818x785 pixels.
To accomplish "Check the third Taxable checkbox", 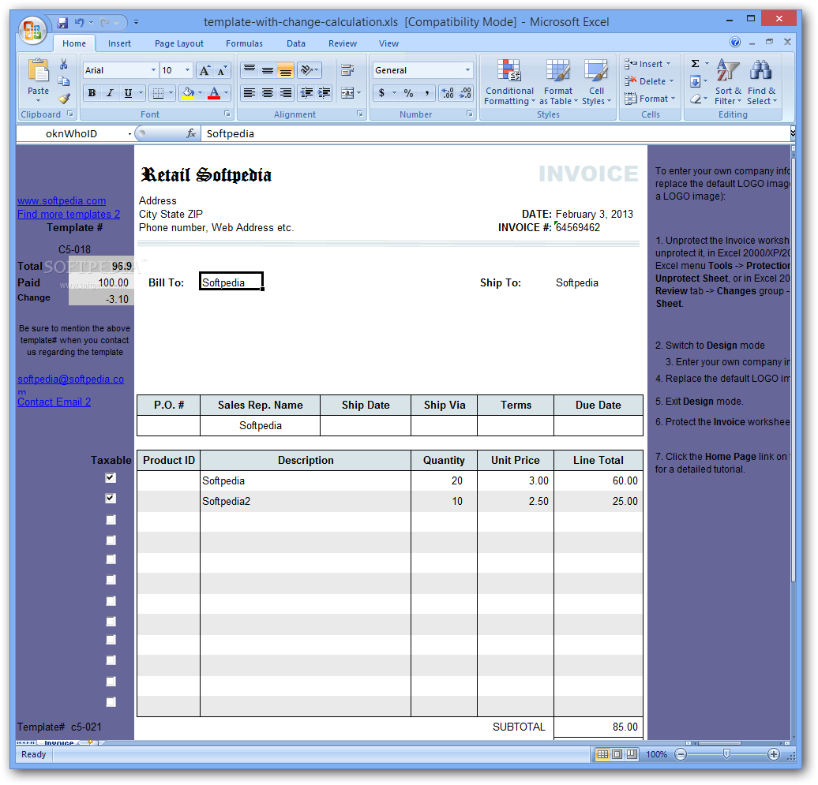I will pos(111,520).
